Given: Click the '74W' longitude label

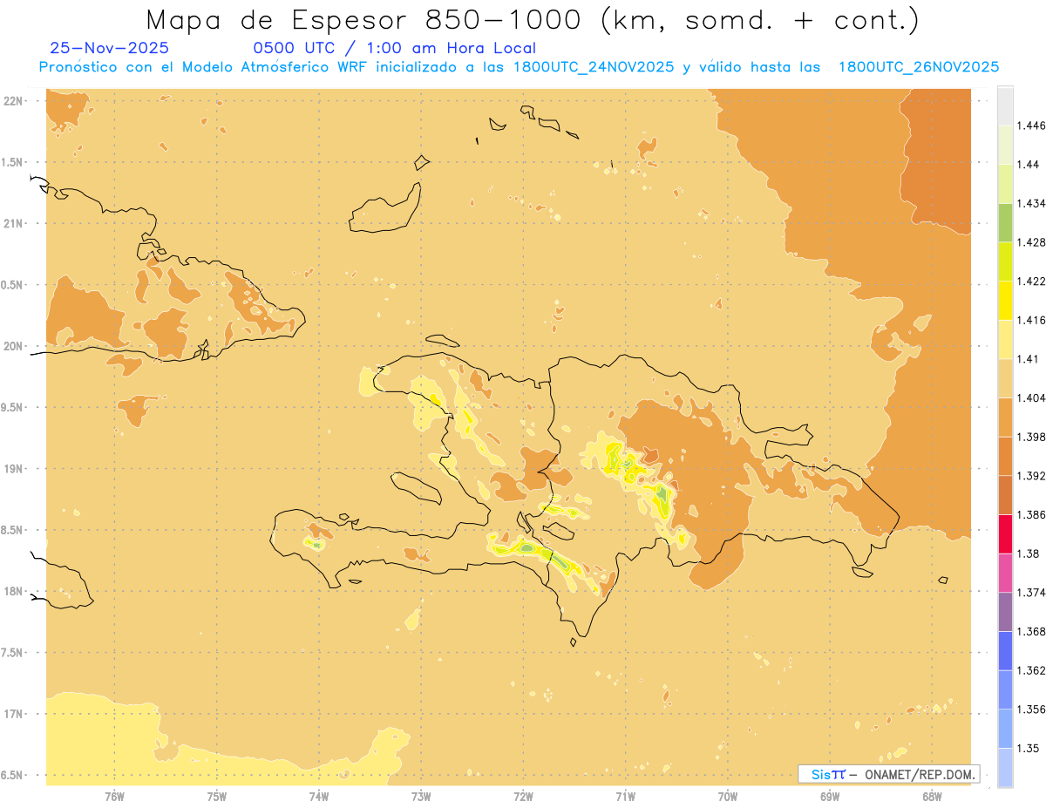Looking at the screenshot, I should [x=319, y=797].
